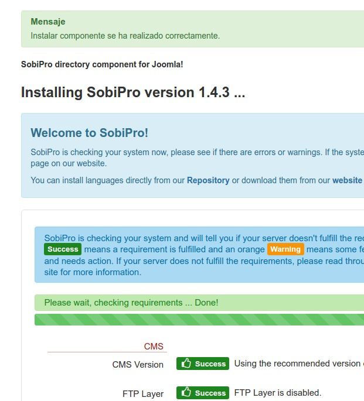
Task: Click the Success badge in the CMS Version row
Action: (203, 364)
